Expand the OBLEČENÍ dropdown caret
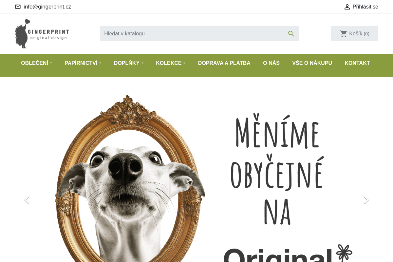 coord(51,63)
